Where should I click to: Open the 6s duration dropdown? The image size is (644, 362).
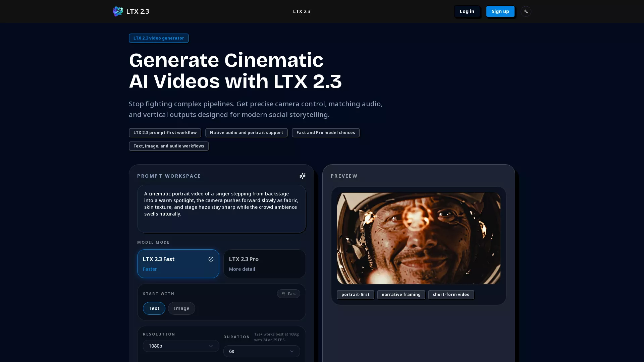[x=262, y=351]
